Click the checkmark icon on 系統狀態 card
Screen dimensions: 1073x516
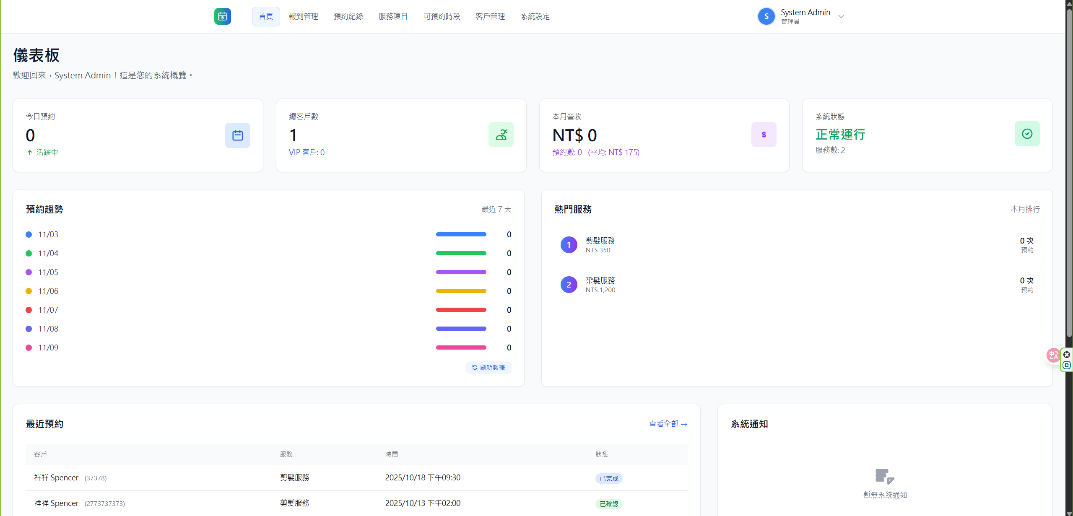(x=1026, y=134)
